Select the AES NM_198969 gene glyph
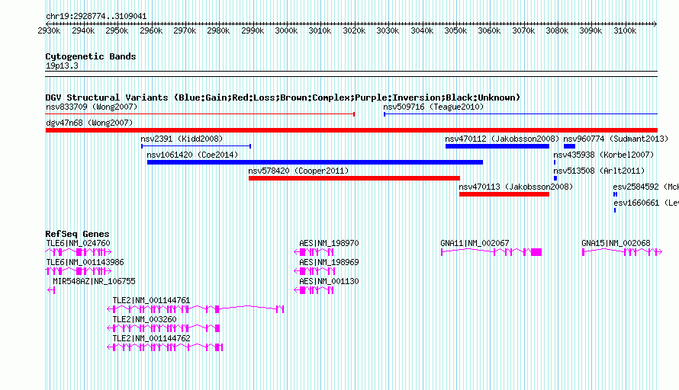This screenshot has width=679, height=390. pyautogui.click(x=315, y=271)
